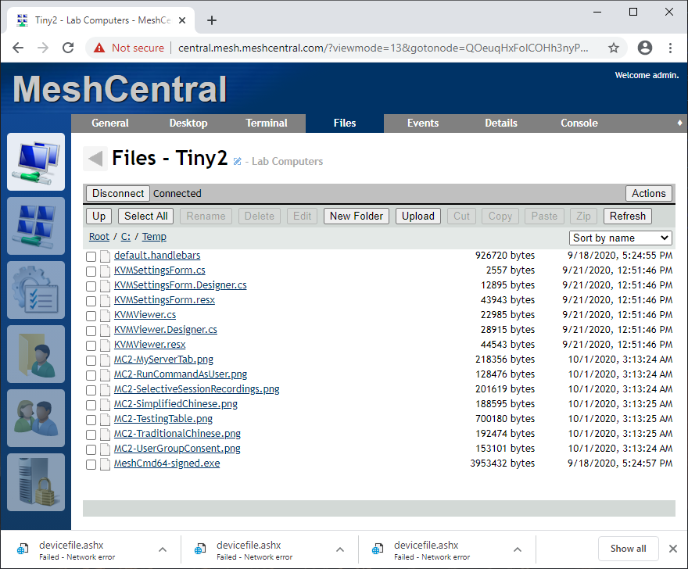688x569 pixels.
Task: Click the Disconnect button
Action: coord(118,194)
